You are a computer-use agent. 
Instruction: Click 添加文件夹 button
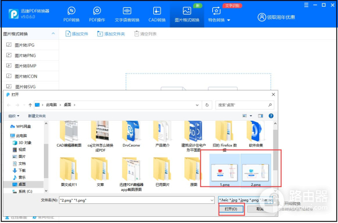point(111,34)
